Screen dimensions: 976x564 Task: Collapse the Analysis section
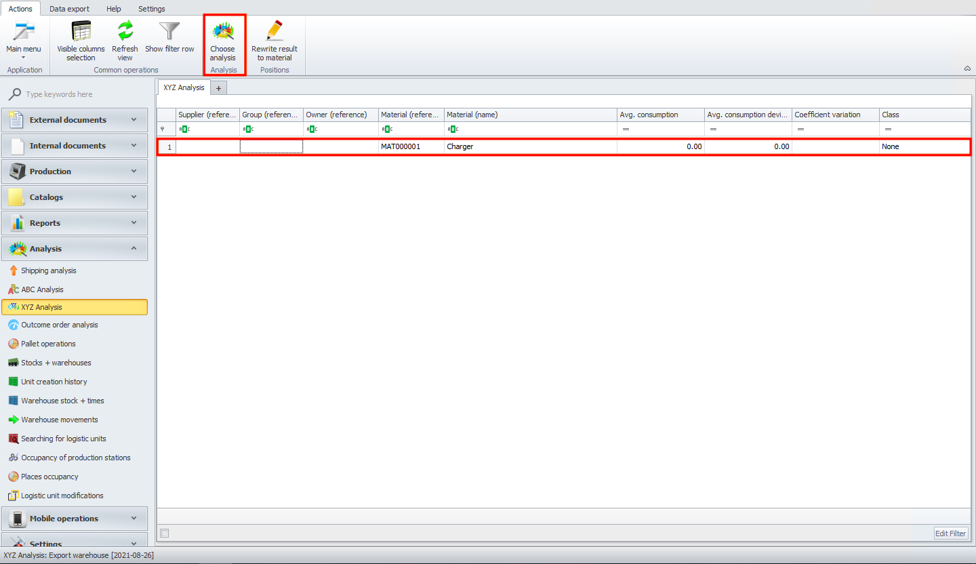(x=75, y=249)
